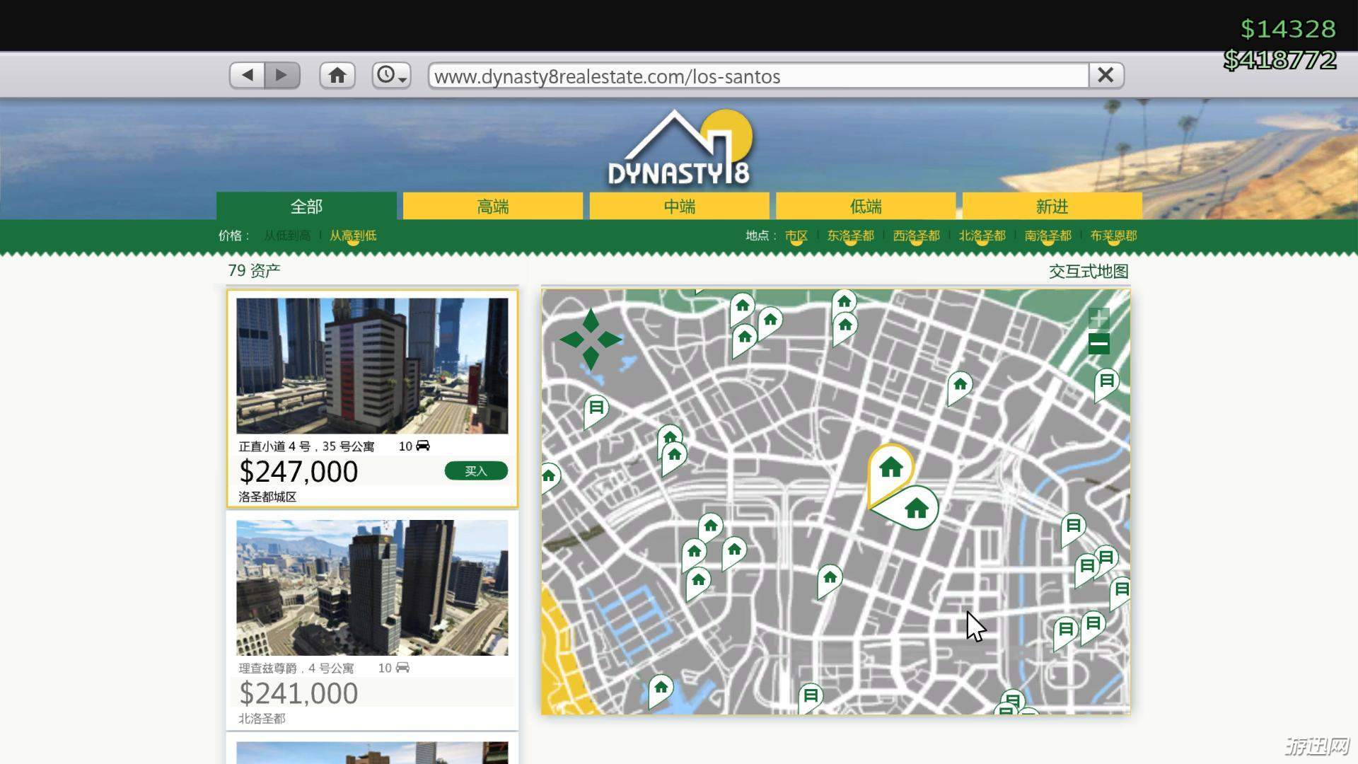Click the 10-car garage icon on 理查兹尊爵 listing
The image size is (1358, 764).
point(402,668)
